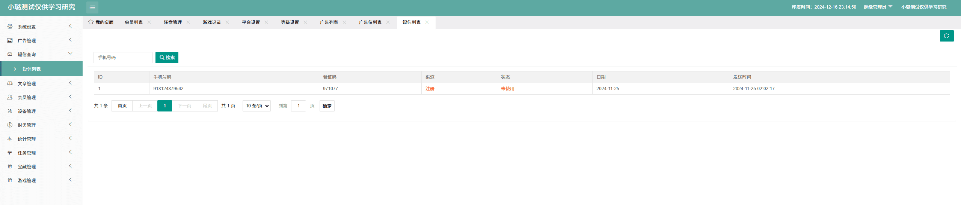The height and width of the screenshot is (205, 961).
Task: Click the 发送时间 column header
Action: pyautogui.click(x=839, y=77)
